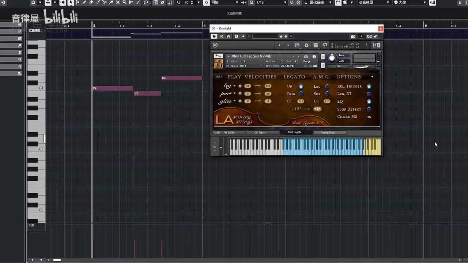Switch to the AA & DNH tab

click(229, 133)
